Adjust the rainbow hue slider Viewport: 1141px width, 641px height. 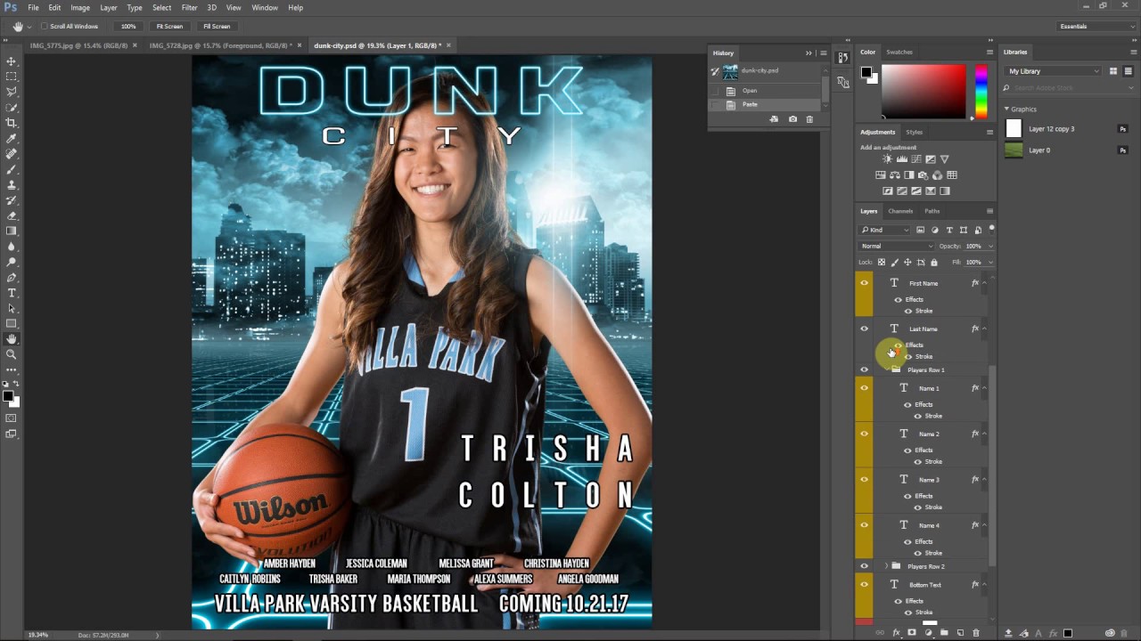click(981, 92)
